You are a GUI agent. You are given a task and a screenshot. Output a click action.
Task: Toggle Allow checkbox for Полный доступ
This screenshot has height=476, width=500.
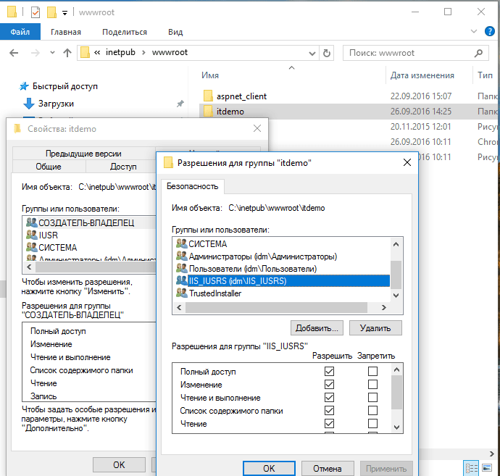pos(330,372)
